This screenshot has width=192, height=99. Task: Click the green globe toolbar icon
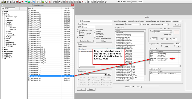click(x=26, y=2)
